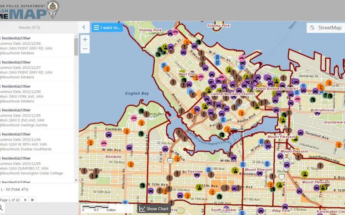The width and height of the screenshot is (345, 215).
Task: Click the results list scroll-up arrow
Action: [x=76, y=36]
